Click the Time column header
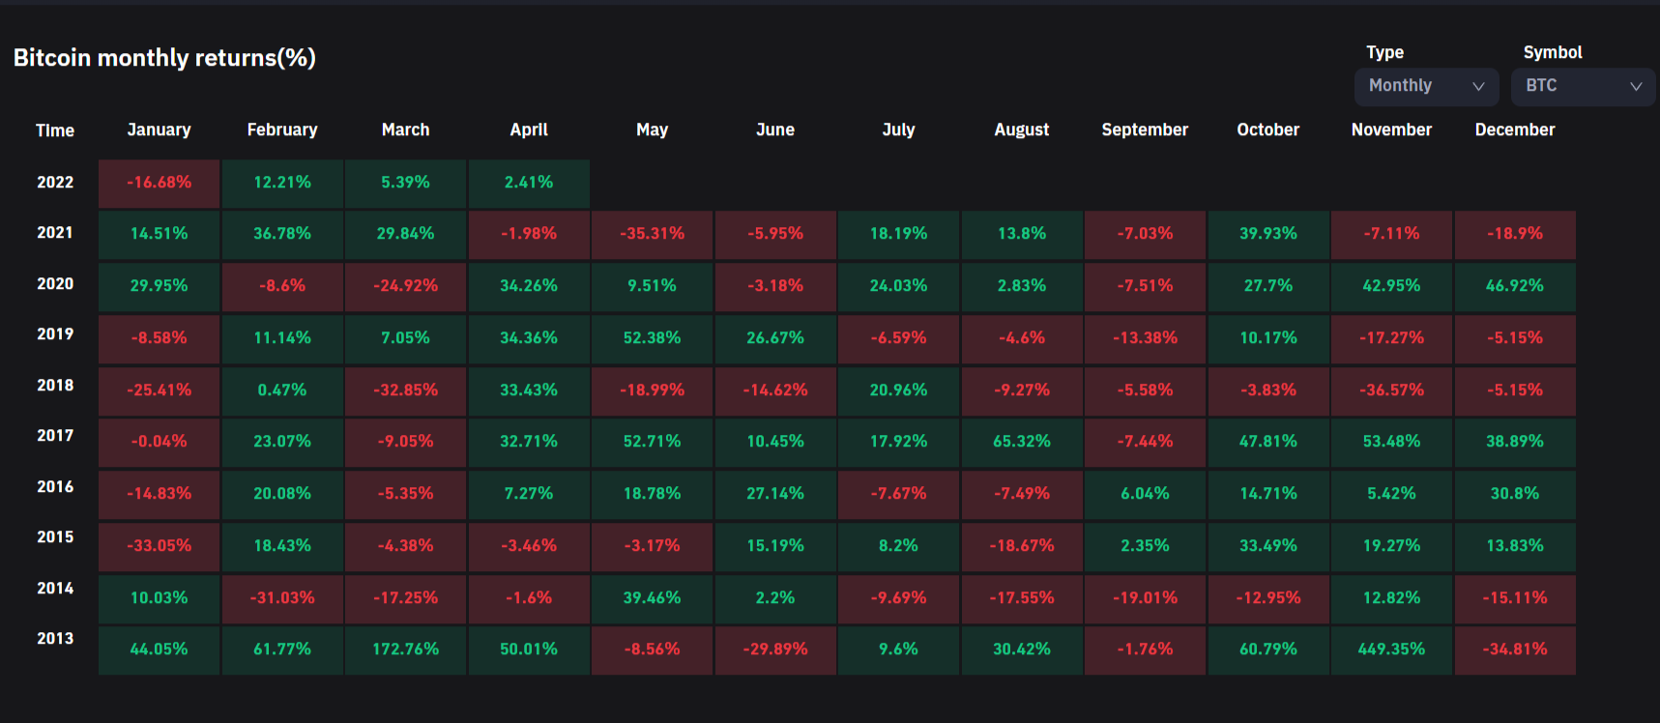The width and height of the screenshot is (1660, 723). coord(55,130)
